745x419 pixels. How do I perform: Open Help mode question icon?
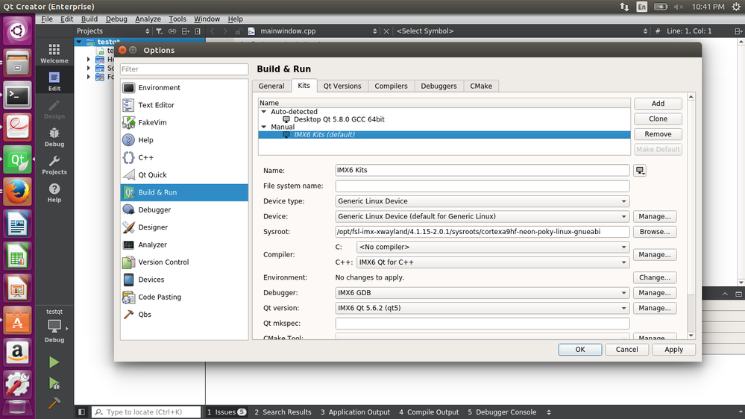[54, 193]
